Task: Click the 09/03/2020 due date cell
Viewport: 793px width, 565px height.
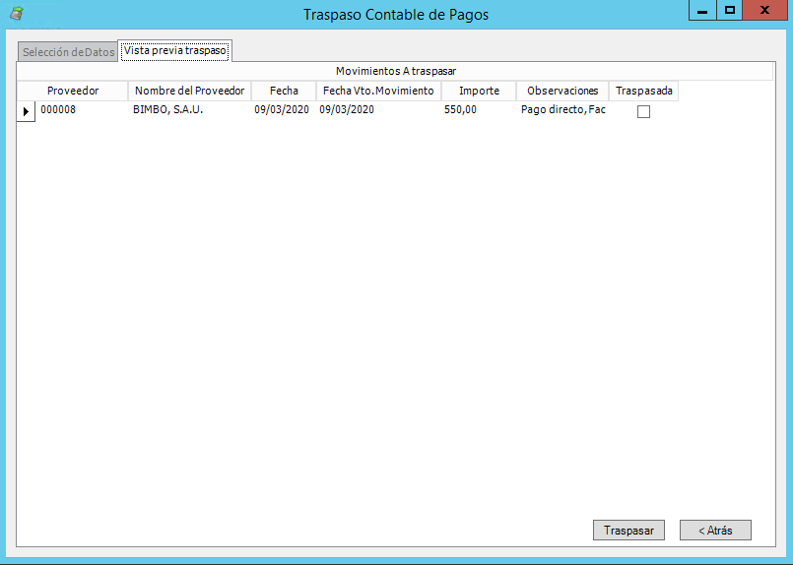Action: [x=378, y=110]
